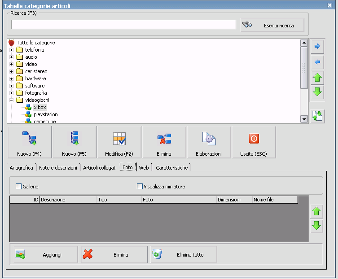Screen dimensions: 338x279
Task: Select the software category label
Action: click(x=35, y=86)
